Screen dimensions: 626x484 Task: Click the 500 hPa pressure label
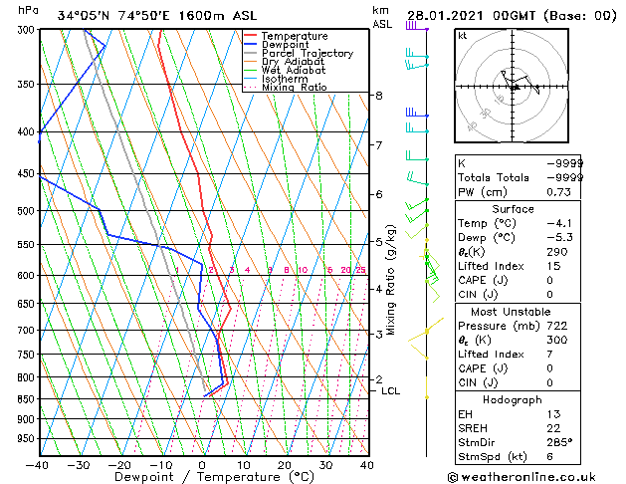click(x=28, y=211)
